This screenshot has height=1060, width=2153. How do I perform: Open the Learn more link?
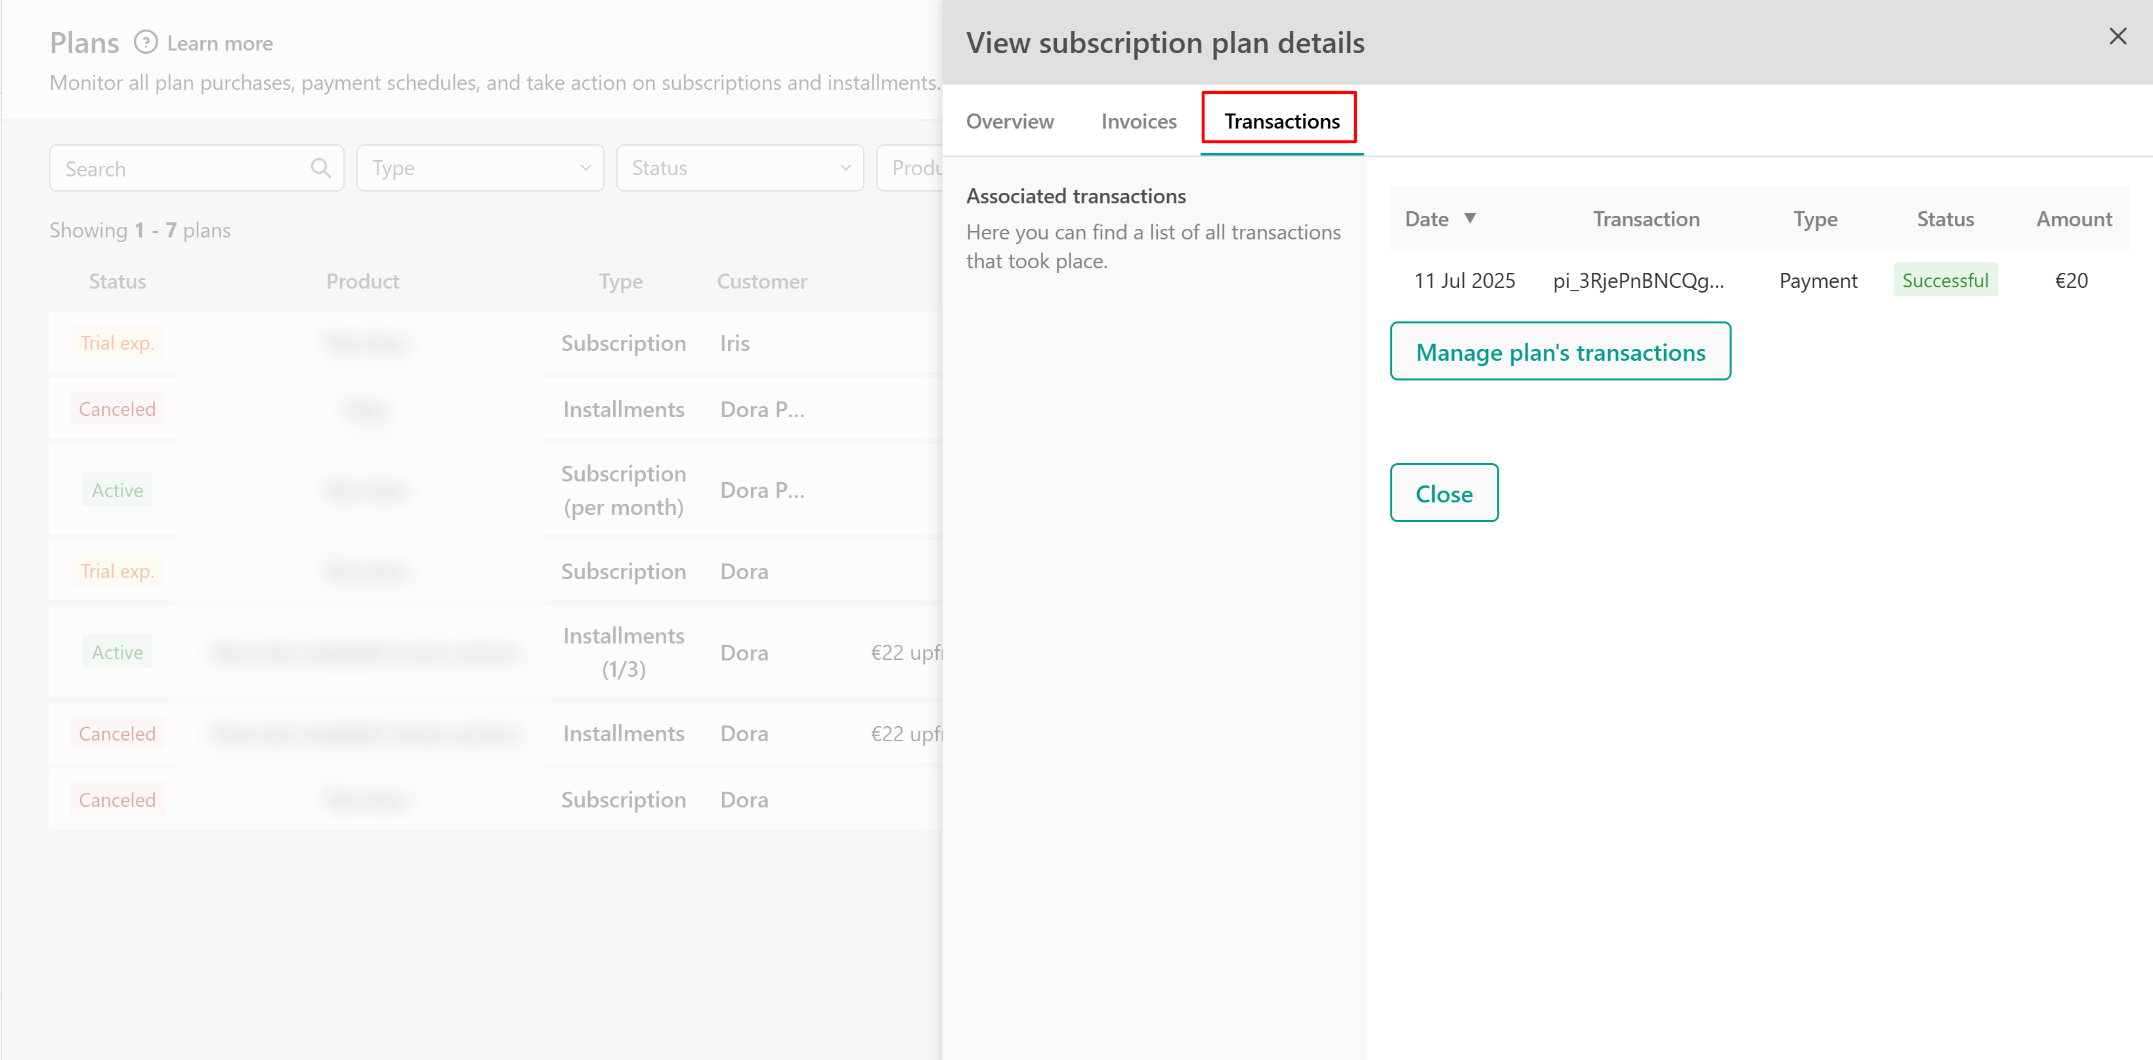(x=220, y=43)
